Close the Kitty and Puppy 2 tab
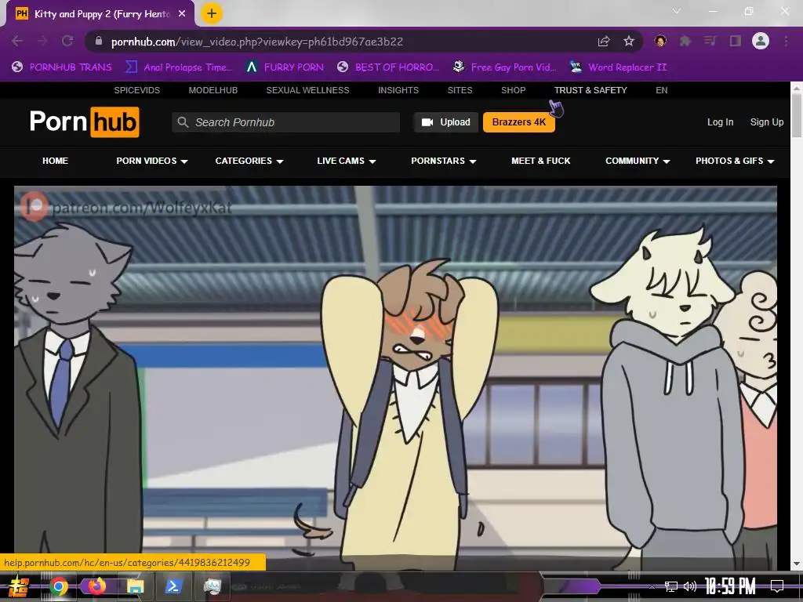The width and height of the screenshot is (803, 602). pyautogui.click(x=182, y=14)
